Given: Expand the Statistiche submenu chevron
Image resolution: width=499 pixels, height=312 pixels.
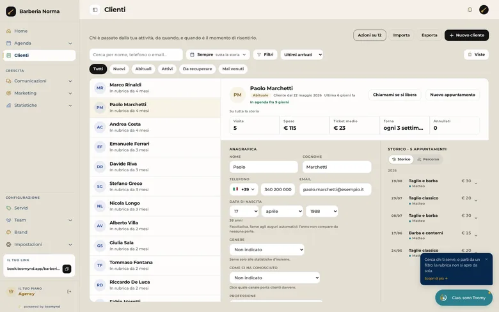Looking at the screenshot, I should [70, 105].
